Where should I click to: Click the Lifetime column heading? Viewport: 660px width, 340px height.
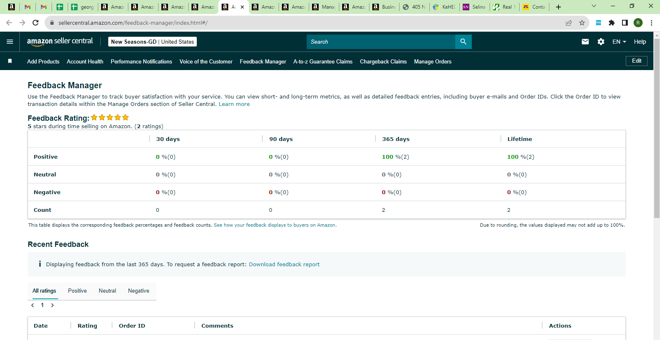click(520, 139)
